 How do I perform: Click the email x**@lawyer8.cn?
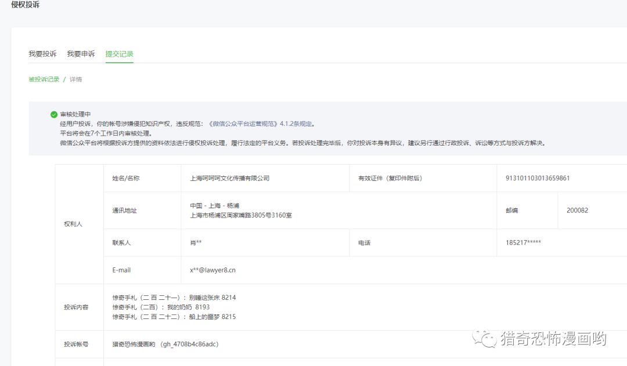(x=212, y=270)
